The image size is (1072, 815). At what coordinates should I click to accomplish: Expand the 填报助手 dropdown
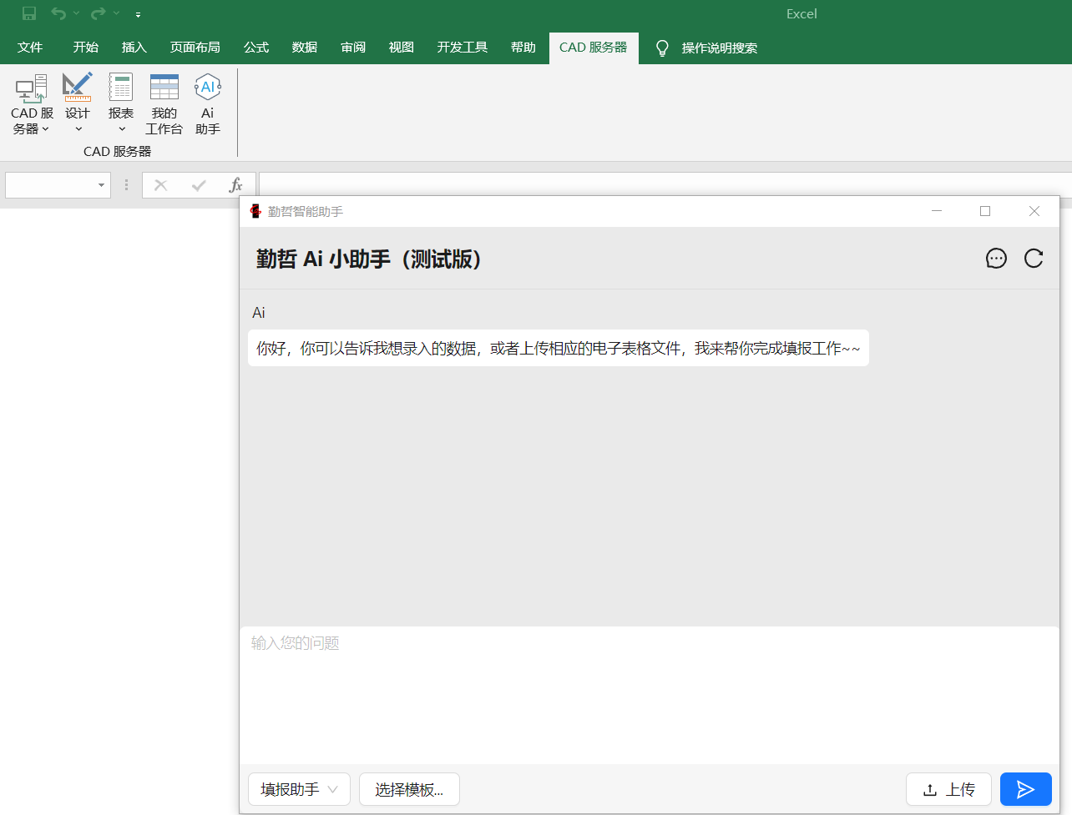click(x=299, y=789)
